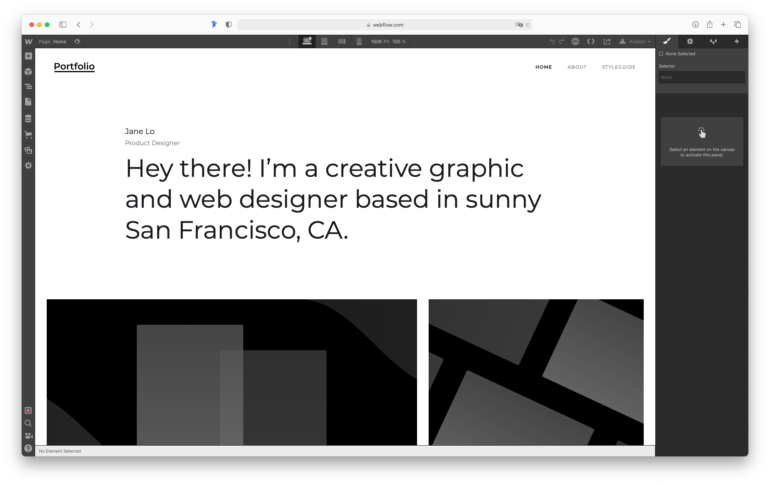Check the None Selected checkbox
This screenshot has height=485, width=770.
[x=661, y=54]
